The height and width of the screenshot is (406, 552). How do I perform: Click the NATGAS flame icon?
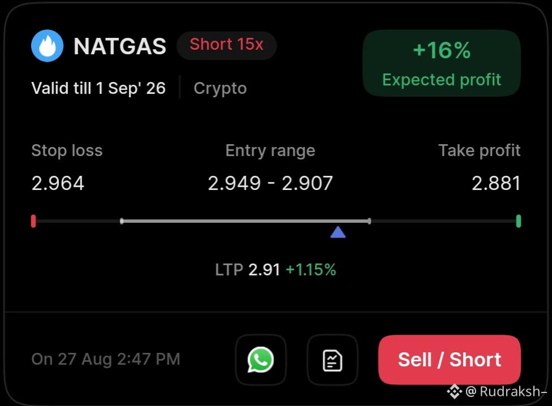47,46
